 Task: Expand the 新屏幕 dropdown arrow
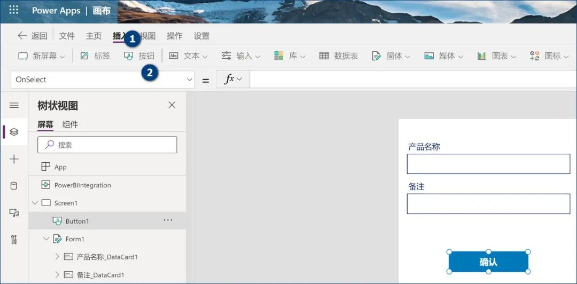62,57
